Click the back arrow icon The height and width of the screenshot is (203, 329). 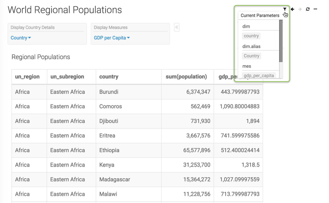coord(292,9)
